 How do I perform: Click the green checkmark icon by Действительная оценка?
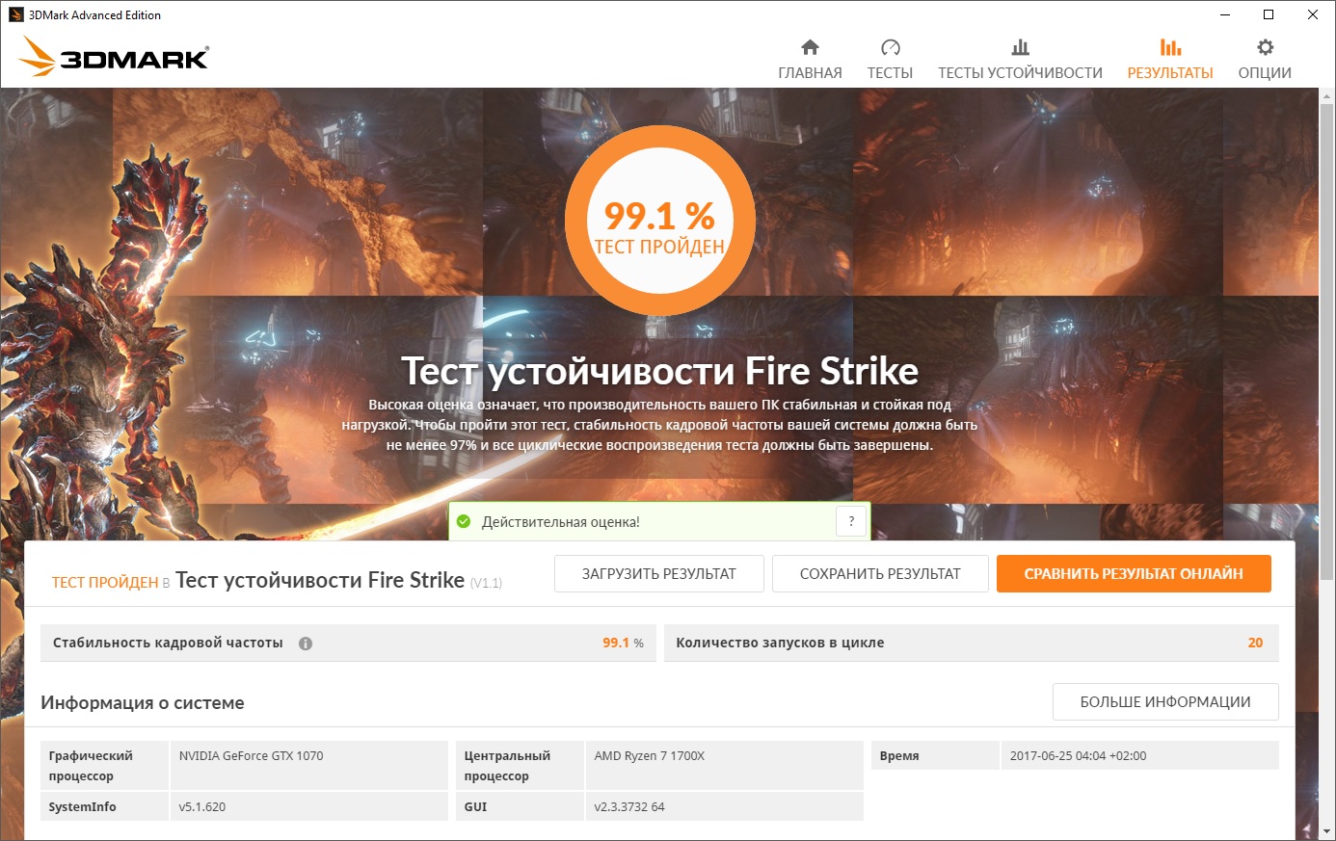click(x=464, y=521)
